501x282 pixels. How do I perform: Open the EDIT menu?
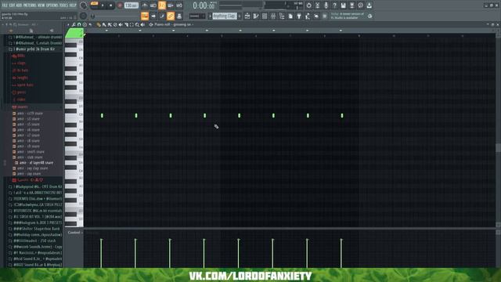(13, 5)
